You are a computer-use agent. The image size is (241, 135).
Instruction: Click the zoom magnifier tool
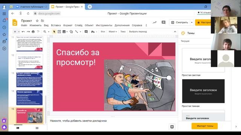pos(45,31)
